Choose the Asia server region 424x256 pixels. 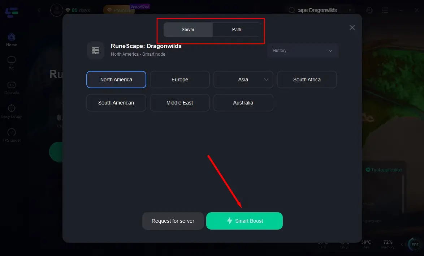tap(243, 80)
